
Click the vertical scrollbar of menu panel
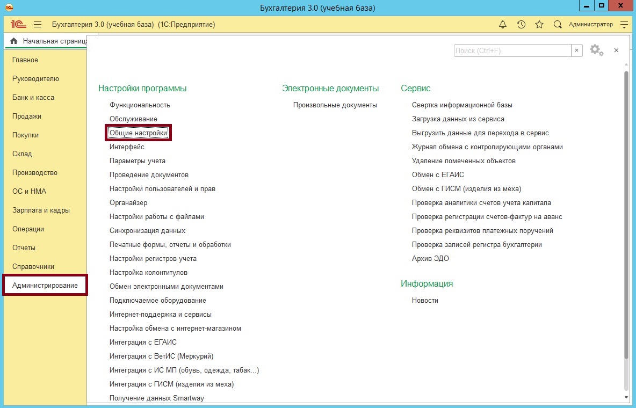pos(626,215)
